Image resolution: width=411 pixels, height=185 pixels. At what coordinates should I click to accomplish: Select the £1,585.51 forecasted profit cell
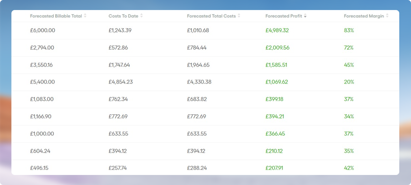[276, 65]
